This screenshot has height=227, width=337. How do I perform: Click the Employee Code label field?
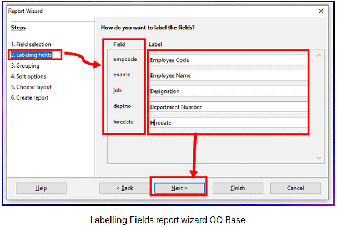228,60
